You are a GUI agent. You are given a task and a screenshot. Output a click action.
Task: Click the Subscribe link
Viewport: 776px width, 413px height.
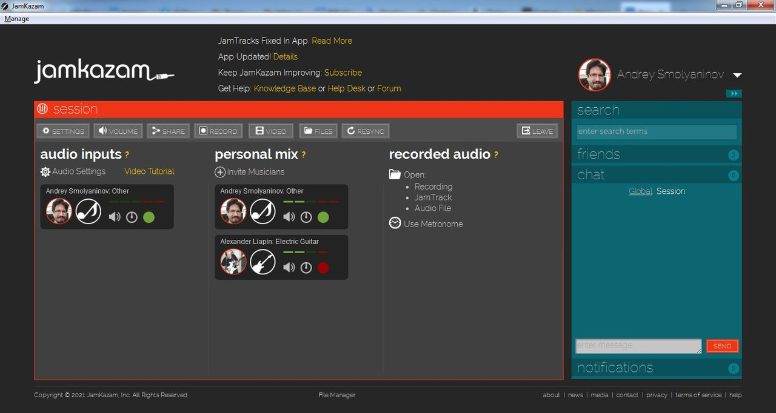pyautogui.click(x=343, y=72)
